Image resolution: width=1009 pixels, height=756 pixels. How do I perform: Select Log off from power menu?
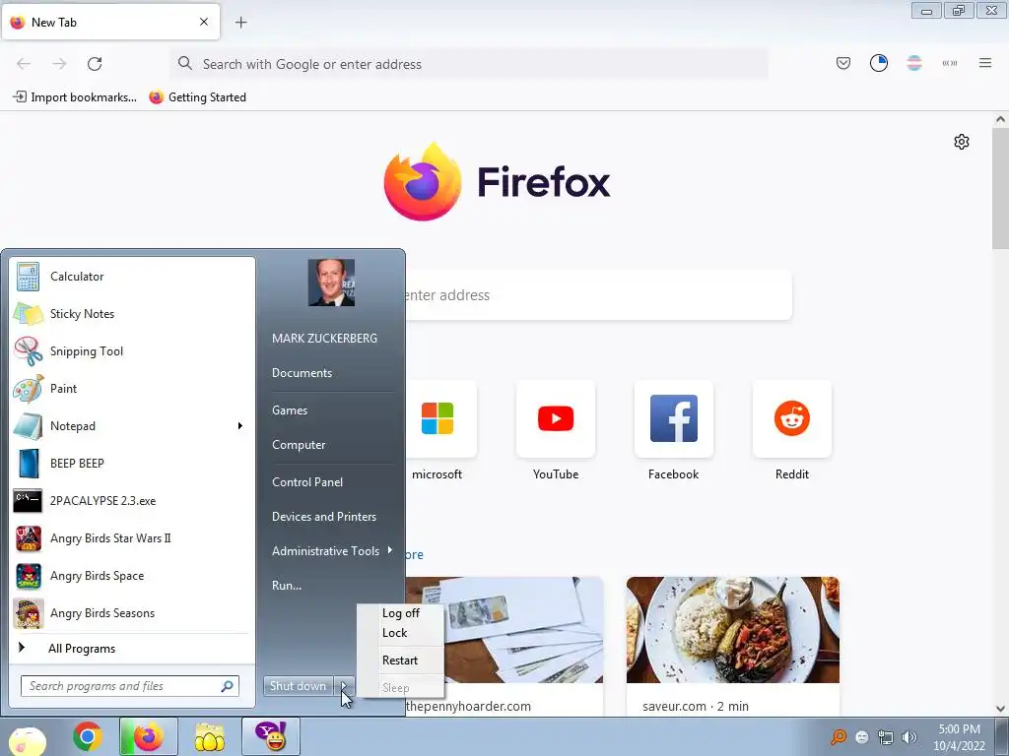(400, 613)
